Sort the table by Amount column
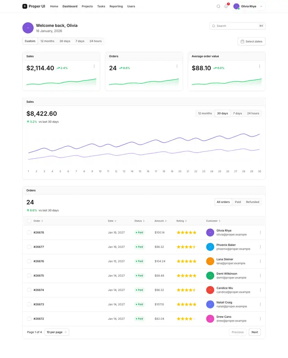Viewport: 288px width, 358px height. click(161, 221)
